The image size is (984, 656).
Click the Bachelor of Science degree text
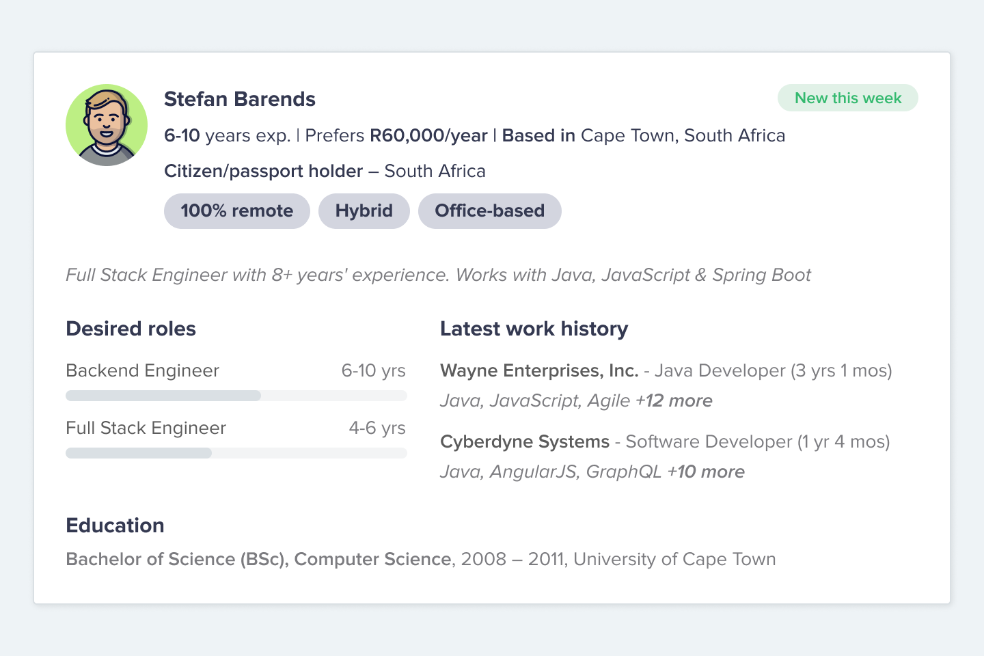coord(258,560)
